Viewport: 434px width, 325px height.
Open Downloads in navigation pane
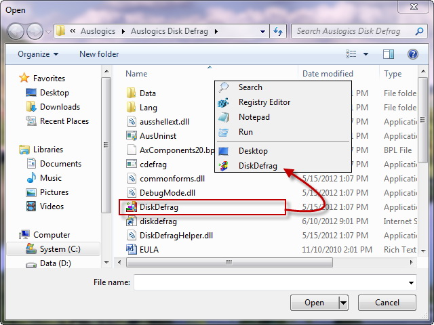coord(53,107)
